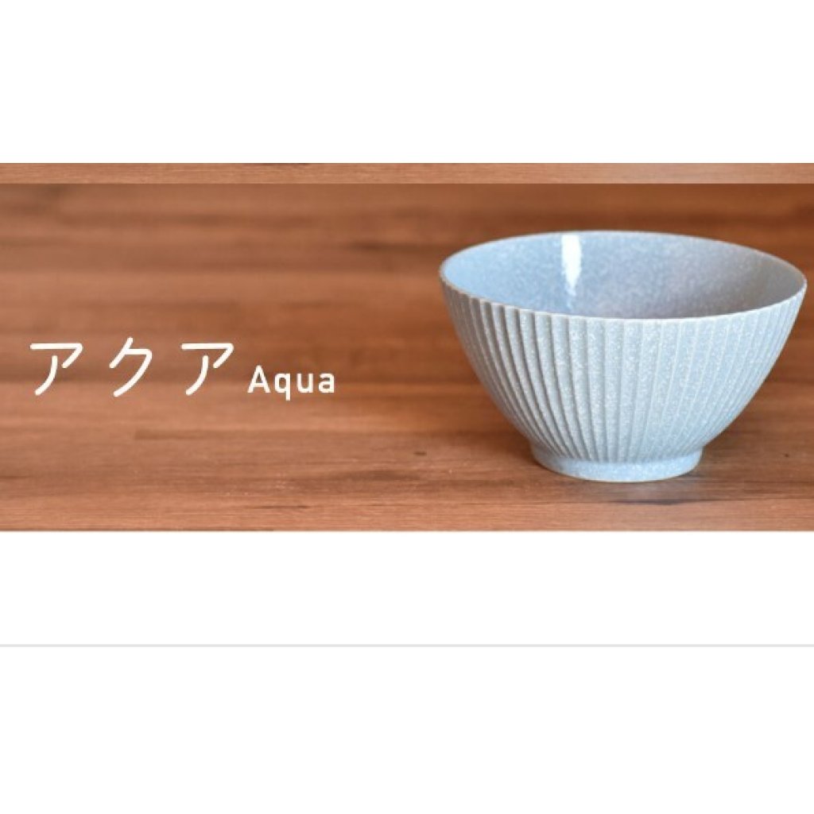This screenshot has height=814, width=814.
Task: Click the white blank area above the banner
Action: coord(407,82)
